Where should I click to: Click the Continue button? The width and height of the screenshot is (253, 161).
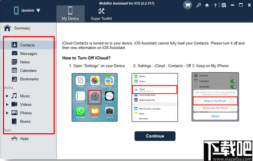pos(155,136)
